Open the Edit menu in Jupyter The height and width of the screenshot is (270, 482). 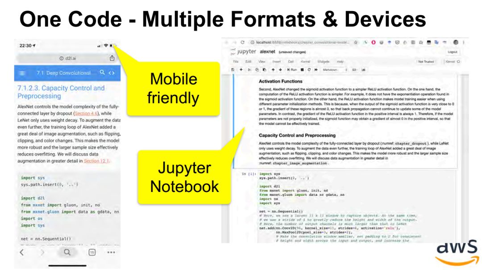[x=249, y=61]
